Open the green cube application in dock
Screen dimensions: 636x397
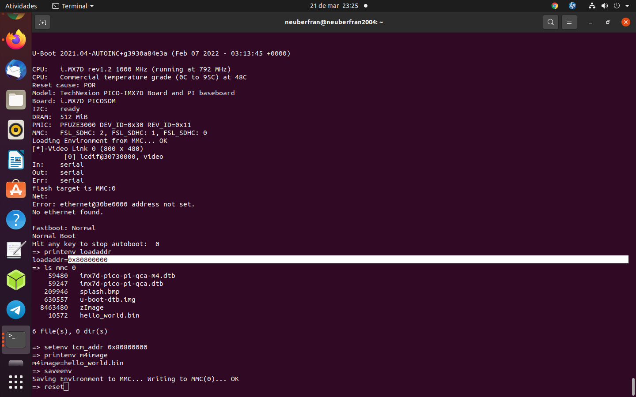[16, 280]
